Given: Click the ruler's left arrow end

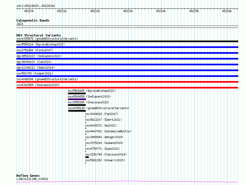Looking at the screenshot, I should coord(17,9).
